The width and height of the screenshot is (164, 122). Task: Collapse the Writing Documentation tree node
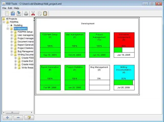click(12, 55)
